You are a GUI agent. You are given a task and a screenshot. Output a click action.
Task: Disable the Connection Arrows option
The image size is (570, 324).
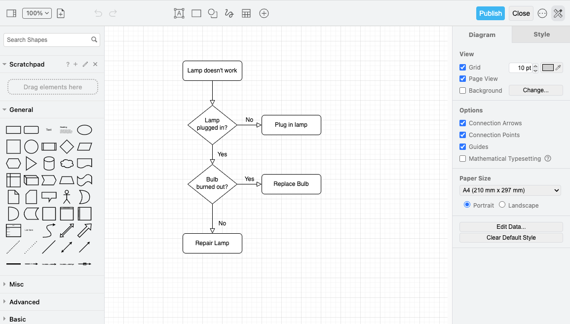[462, 123]
